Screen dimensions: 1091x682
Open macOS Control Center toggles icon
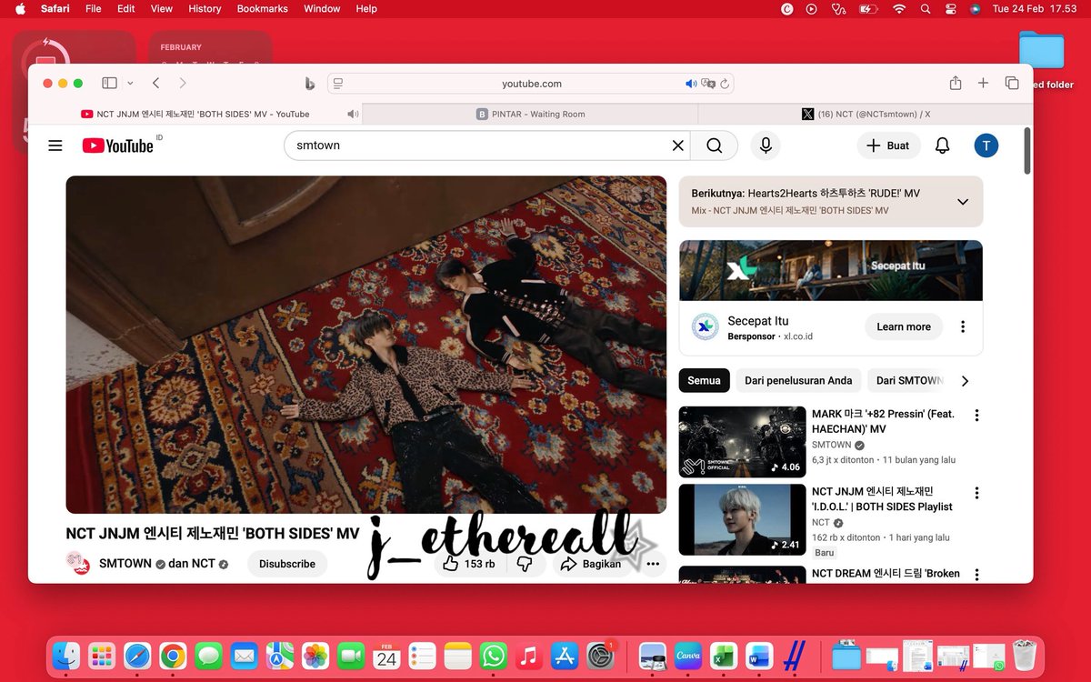950,8
